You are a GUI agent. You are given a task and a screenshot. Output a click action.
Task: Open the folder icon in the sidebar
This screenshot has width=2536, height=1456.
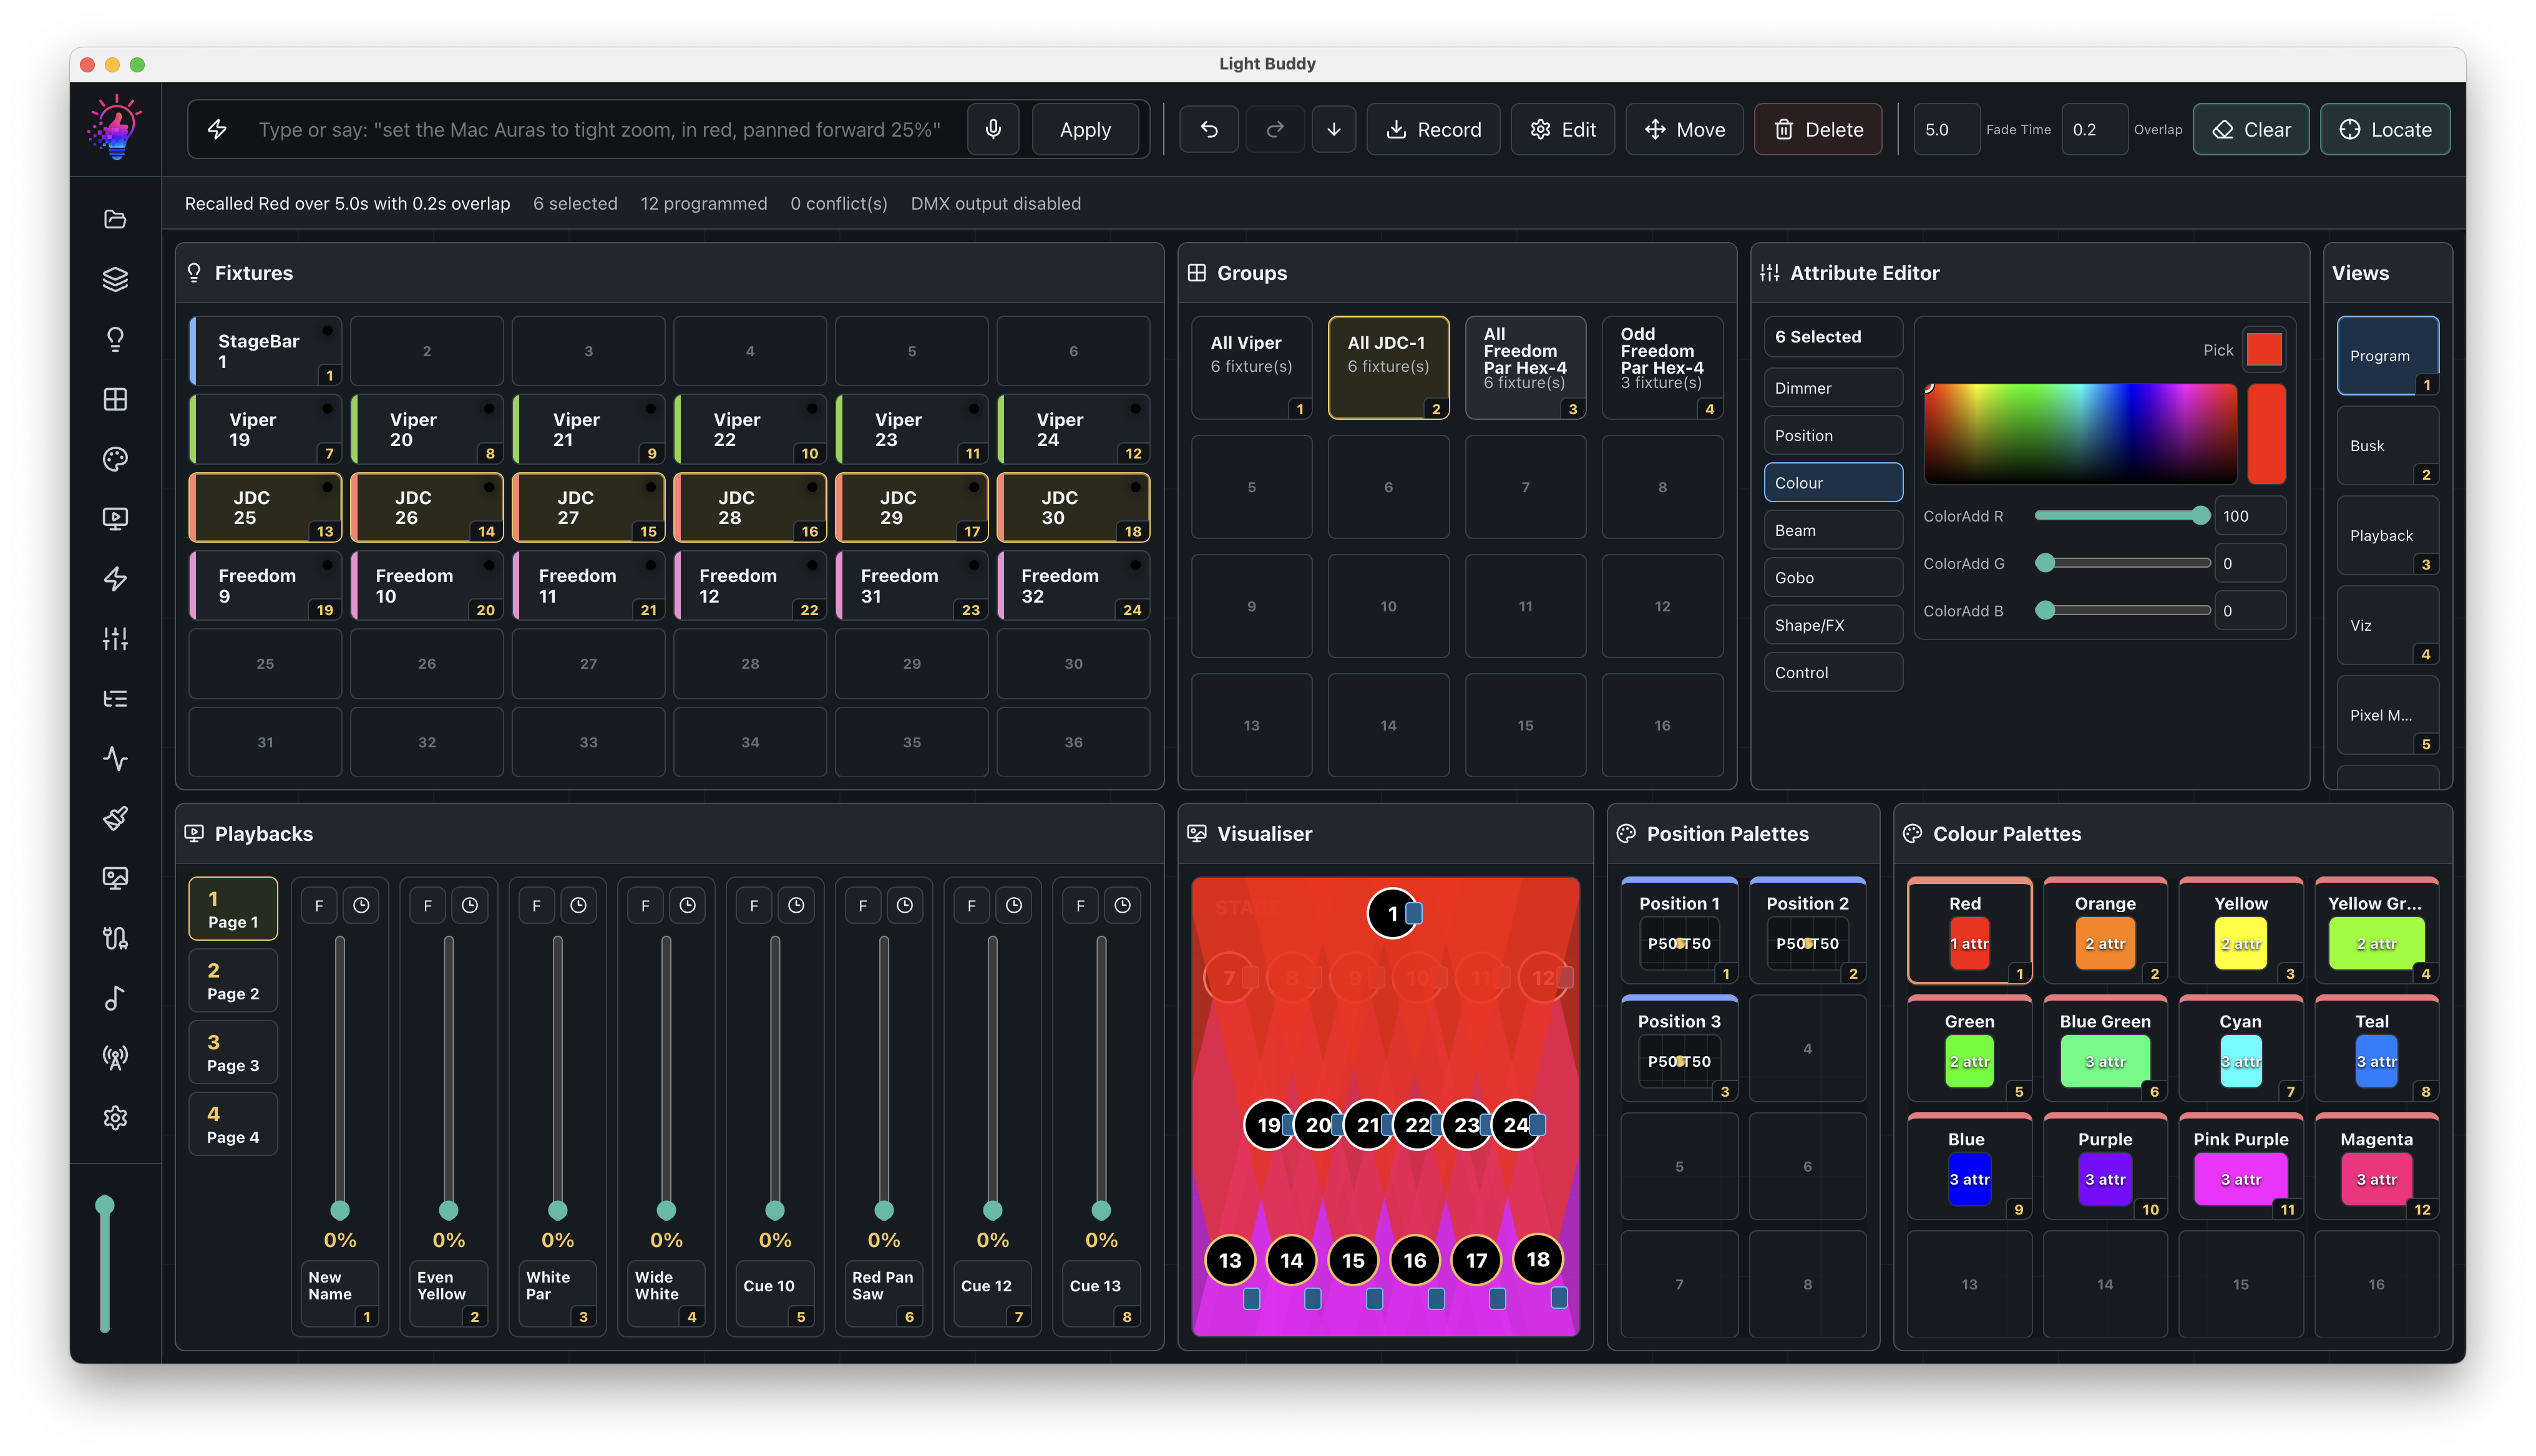pos(115,219)
